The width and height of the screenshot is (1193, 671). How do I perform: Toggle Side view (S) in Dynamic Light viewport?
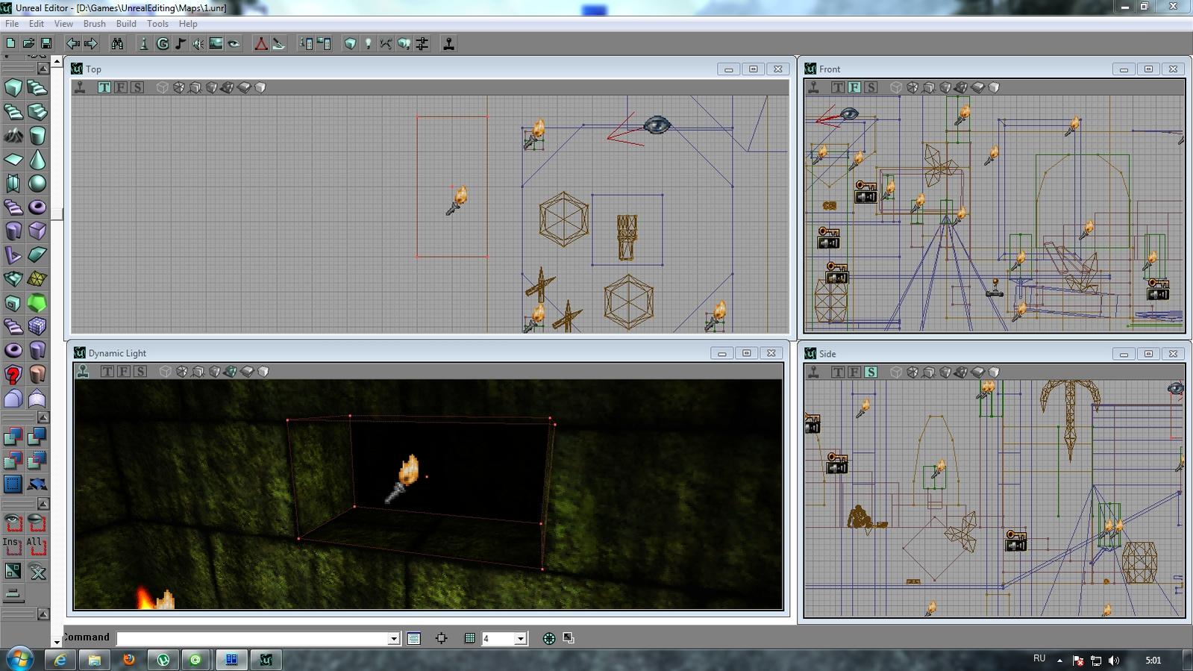point(140,371)
